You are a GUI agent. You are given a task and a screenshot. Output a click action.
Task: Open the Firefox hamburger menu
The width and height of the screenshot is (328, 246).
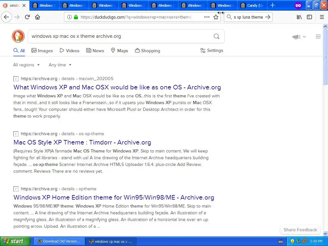coord(322,17)
